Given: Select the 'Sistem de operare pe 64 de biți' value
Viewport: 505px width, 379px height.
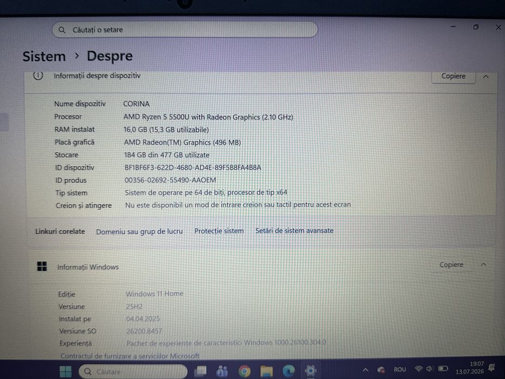Looking at the screenshot, I should point(206,192).
